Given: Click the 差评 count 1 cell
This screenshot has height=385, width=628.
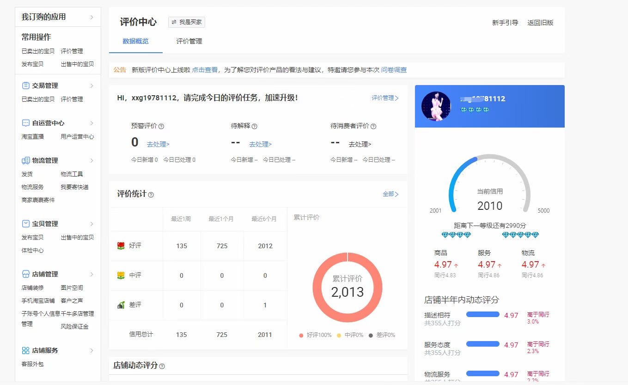Looking at the screenshot, I should pos(265,305).
